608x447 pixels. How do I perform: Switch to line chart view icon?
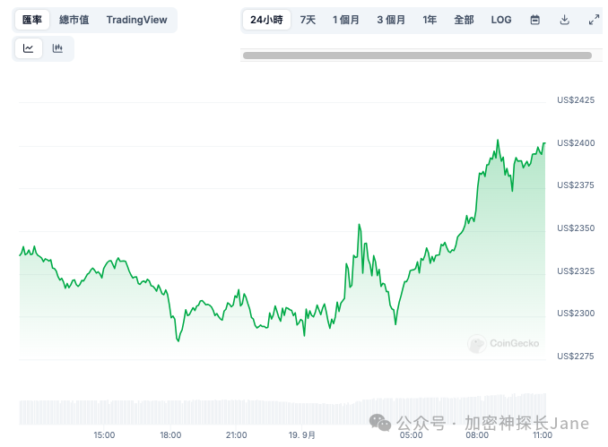coord(28,48)
